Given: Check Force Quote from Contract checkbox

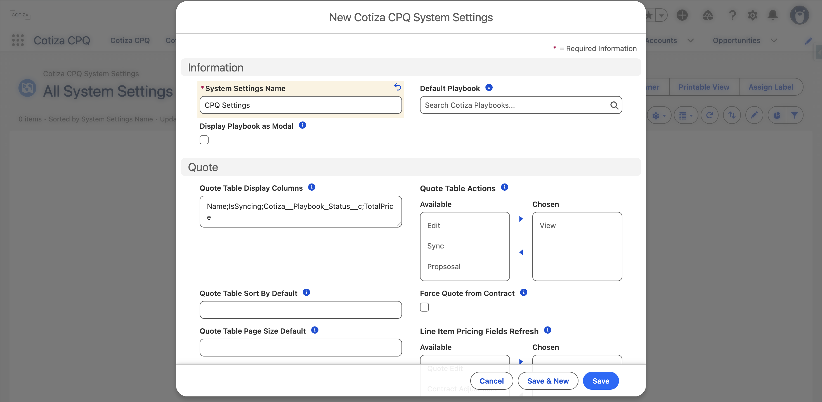Looking at the screenshot, I should [424, 307].
